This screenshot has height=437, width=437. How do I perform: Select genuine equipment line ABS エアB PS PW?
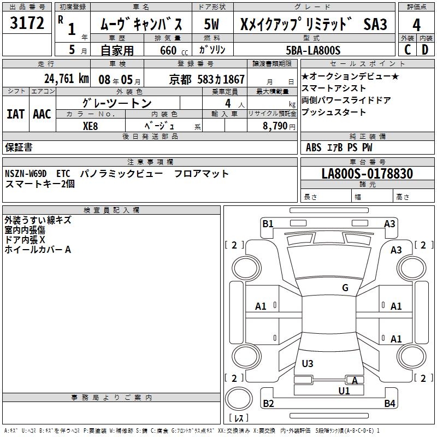339,147
